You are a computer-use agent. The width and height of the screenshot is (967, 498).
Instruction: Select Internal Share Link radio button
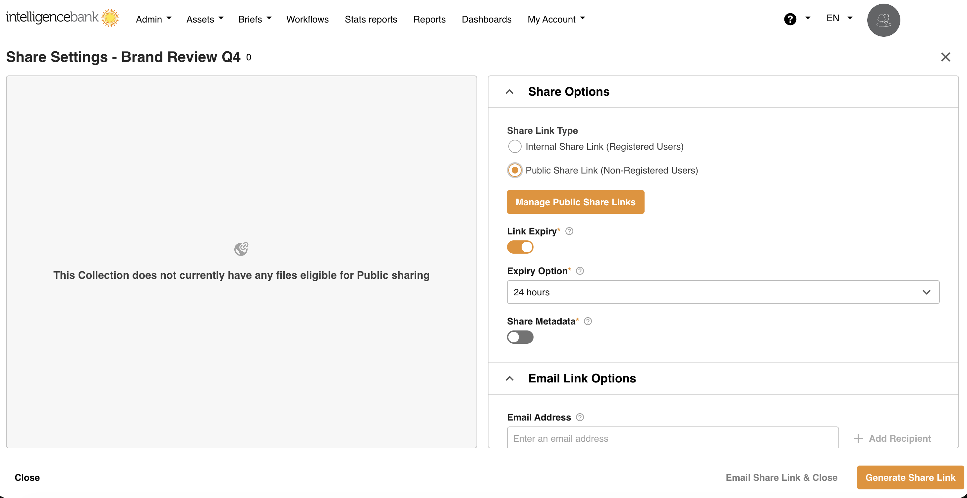pyautogui.click(x=514, y=146)
